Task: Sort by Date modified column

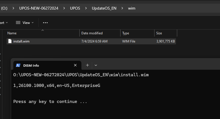Action: (x=100, y=33)
